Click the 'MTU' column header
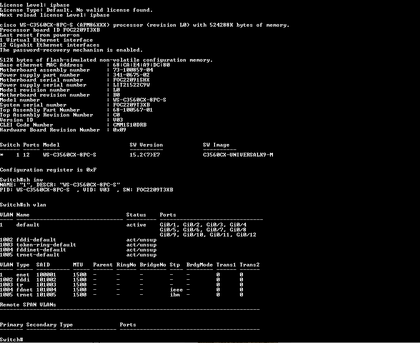 point(78,265)
